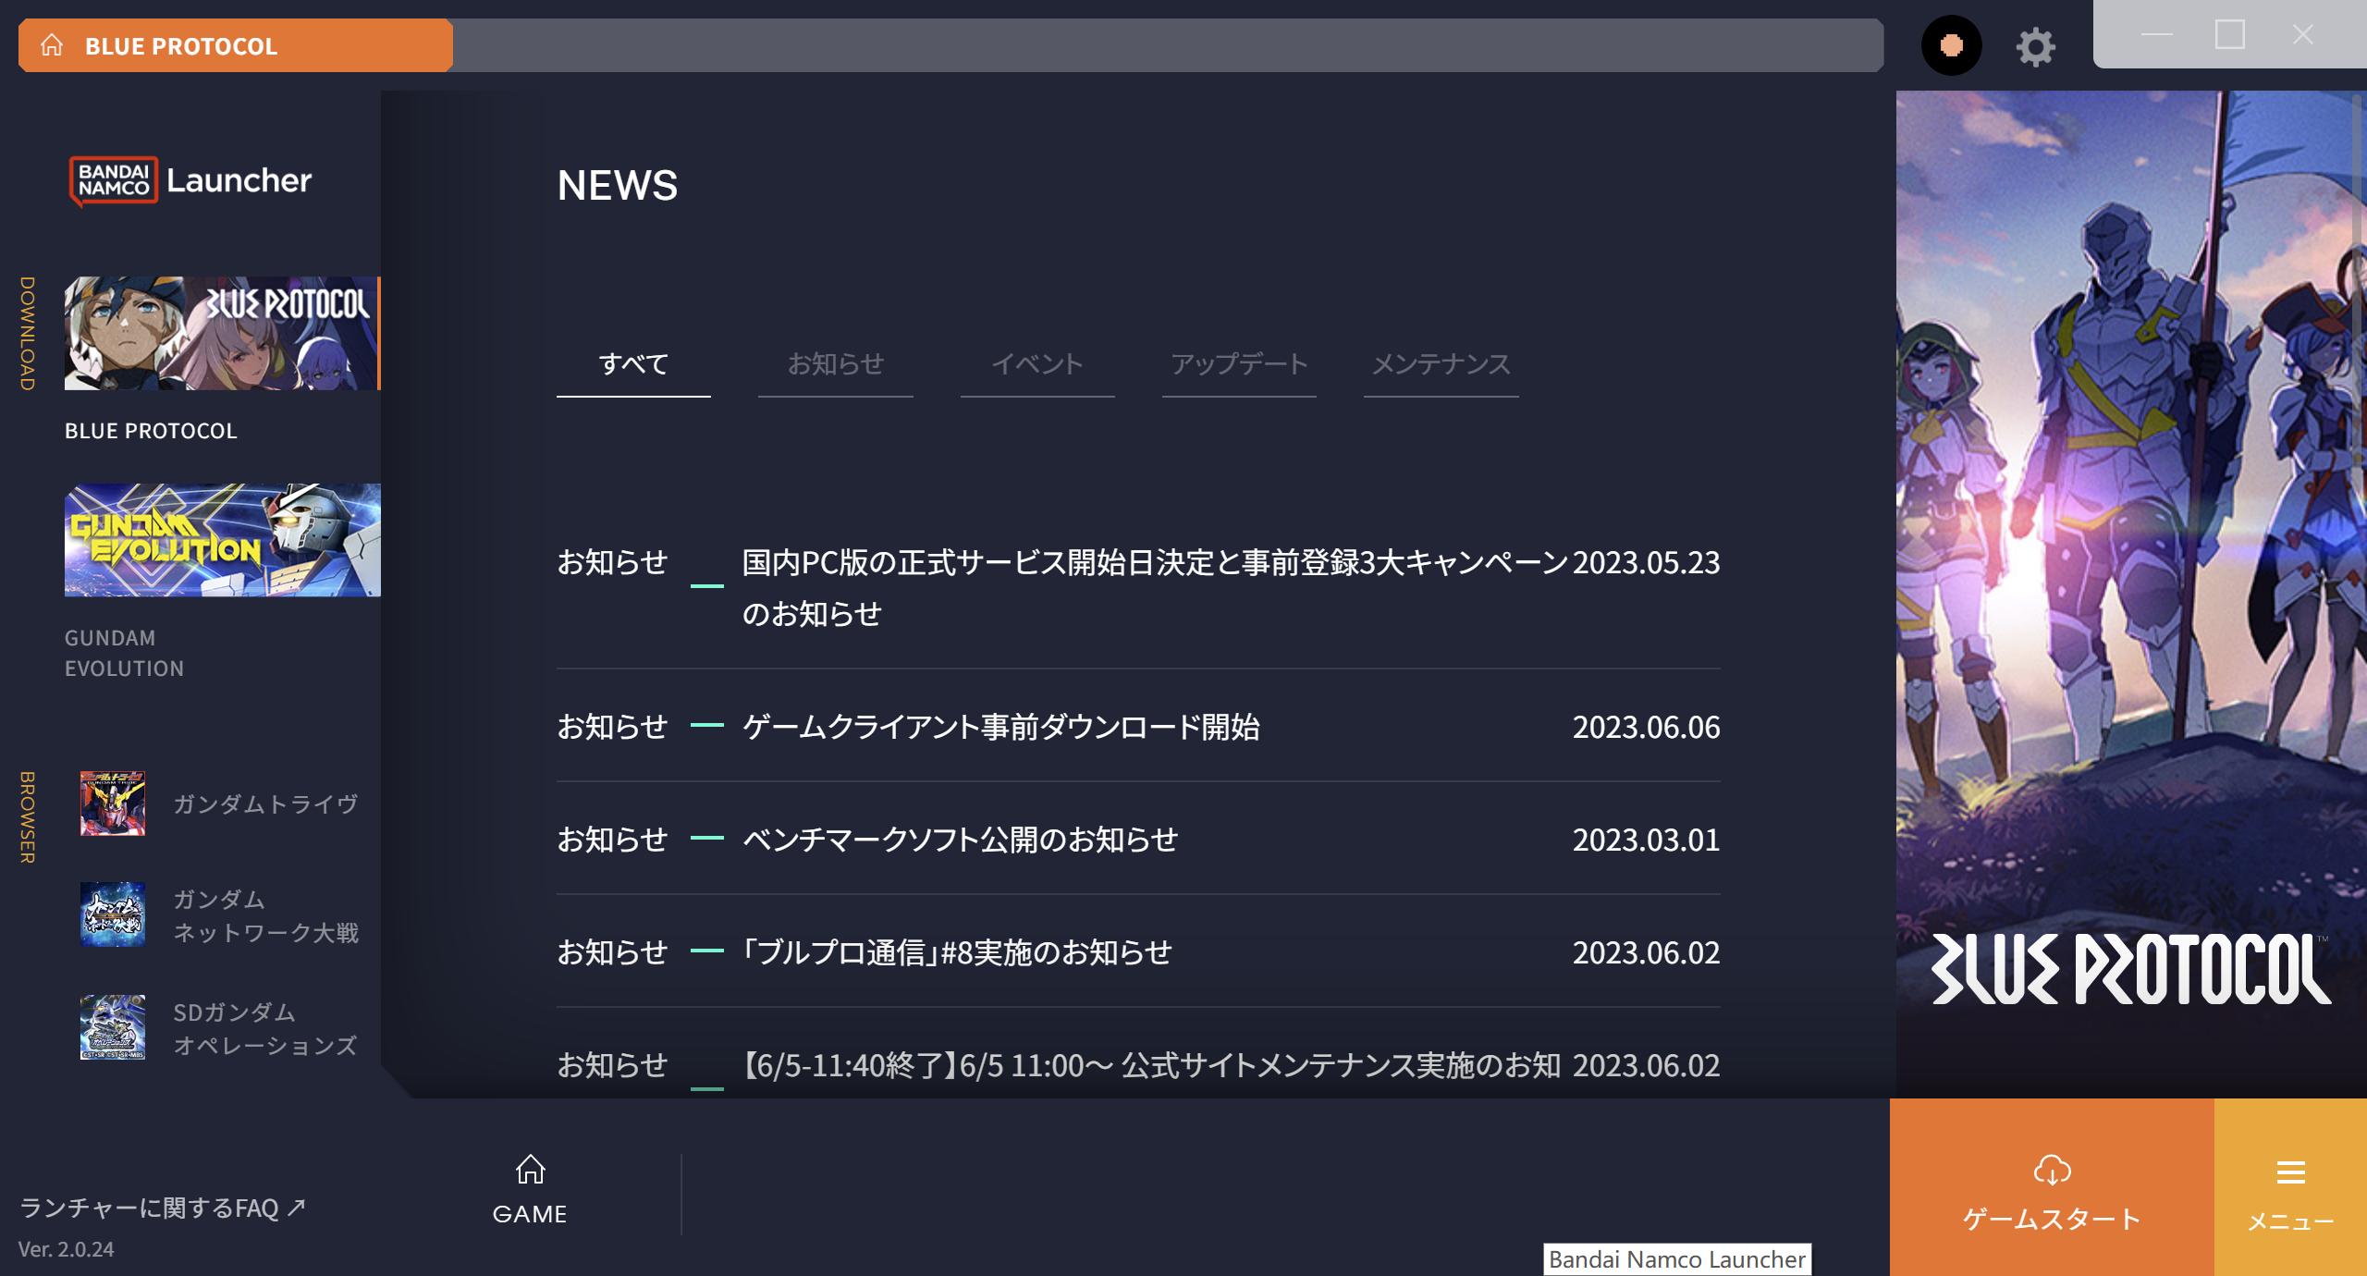Switch to the お知らせ news tab
Viewport: 2367px width, 1276px height.
tap(835, 364)
